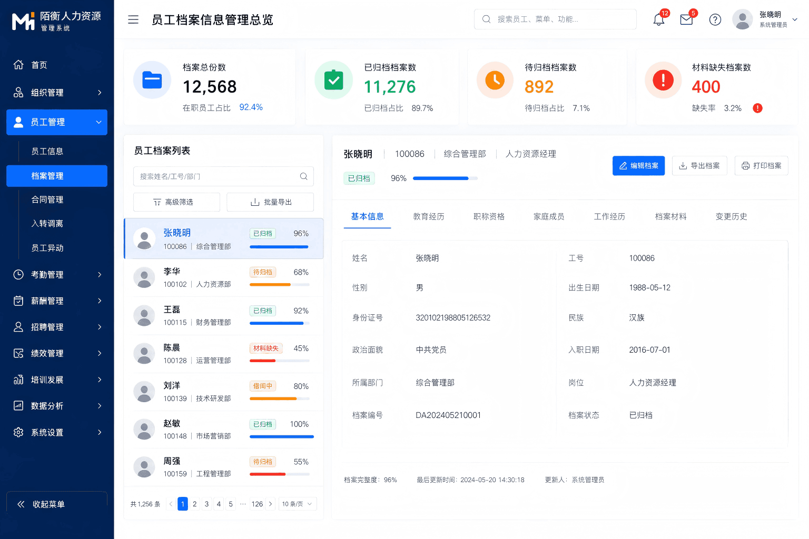Expand the 组织管理 menu chevron
Screen dimensions: 809x539
coord(100,93)
